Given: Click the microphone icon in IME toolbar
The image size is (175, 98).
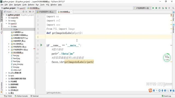Looking at the screenshot, I should (162, 91).
